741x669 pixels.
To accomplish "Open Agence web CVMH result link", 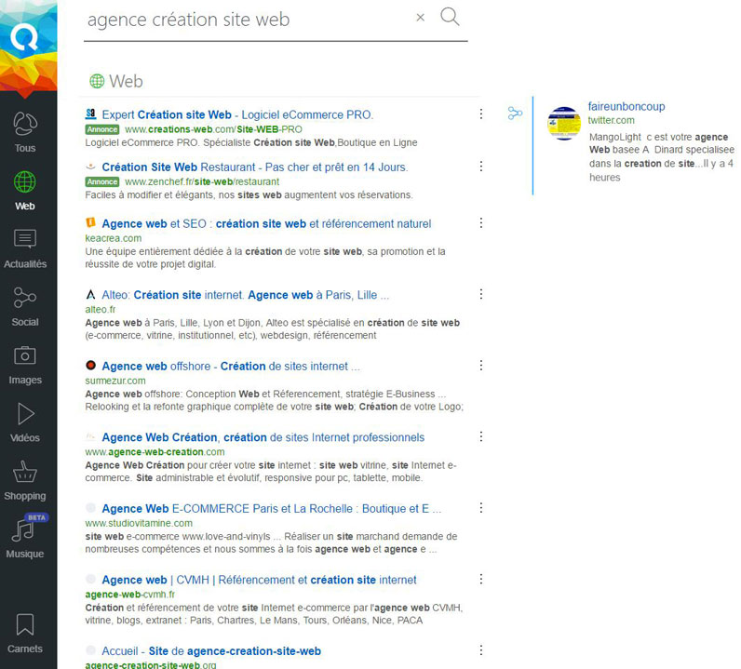I will (x=259, y=581).
